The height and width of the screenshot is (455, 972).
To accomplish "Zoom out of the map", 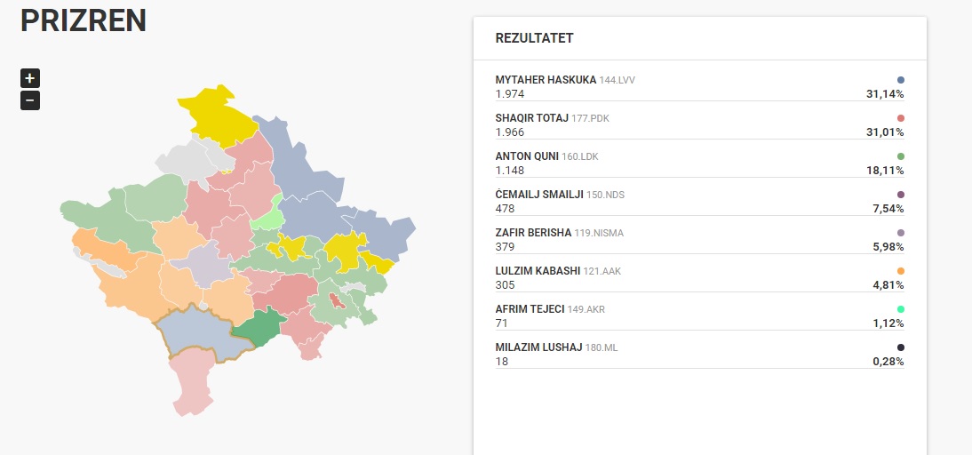I will (30, 100).
